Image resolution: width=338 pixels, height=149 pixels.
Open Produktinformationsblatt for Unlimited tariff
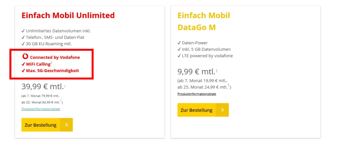[x=41, y=109]
